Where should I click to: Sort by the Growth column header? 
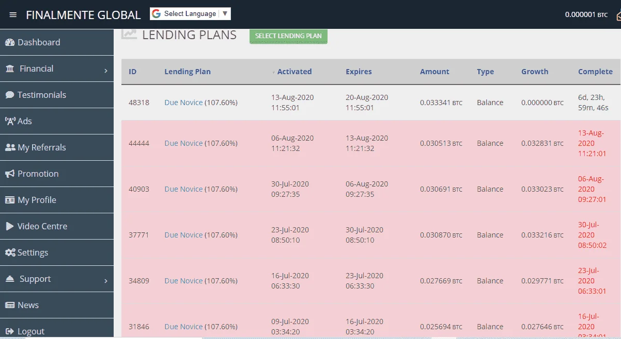535,72
